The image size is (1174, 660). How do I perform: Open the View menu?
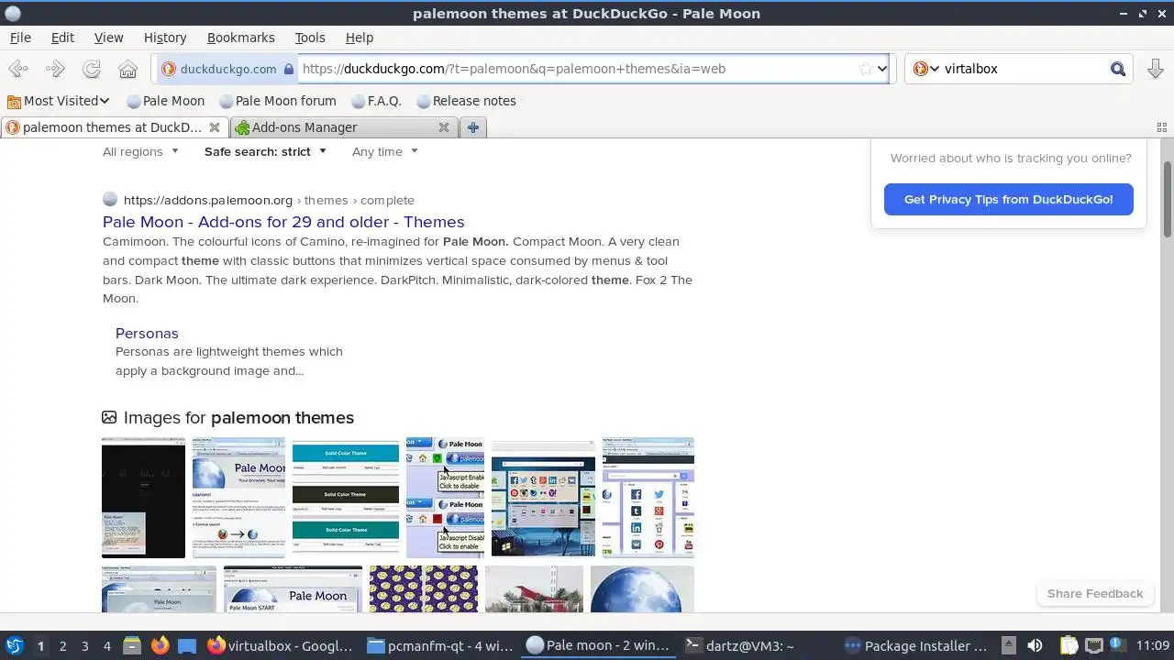point(108,38)
